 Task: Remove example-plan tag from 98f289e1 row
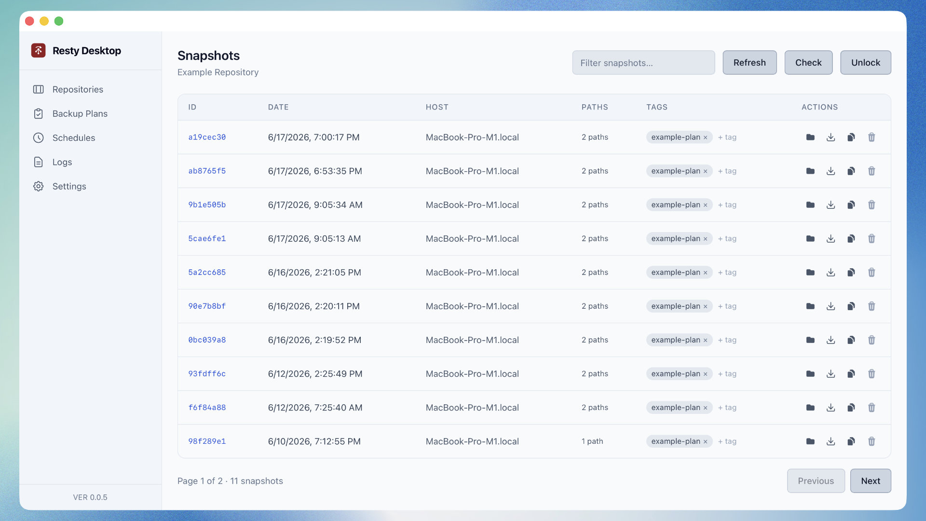(x=705, y=441)
